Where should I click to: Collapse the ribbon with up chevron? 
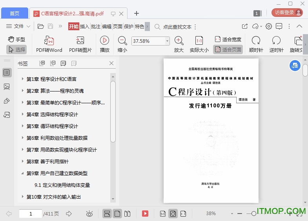pos(299,26)
